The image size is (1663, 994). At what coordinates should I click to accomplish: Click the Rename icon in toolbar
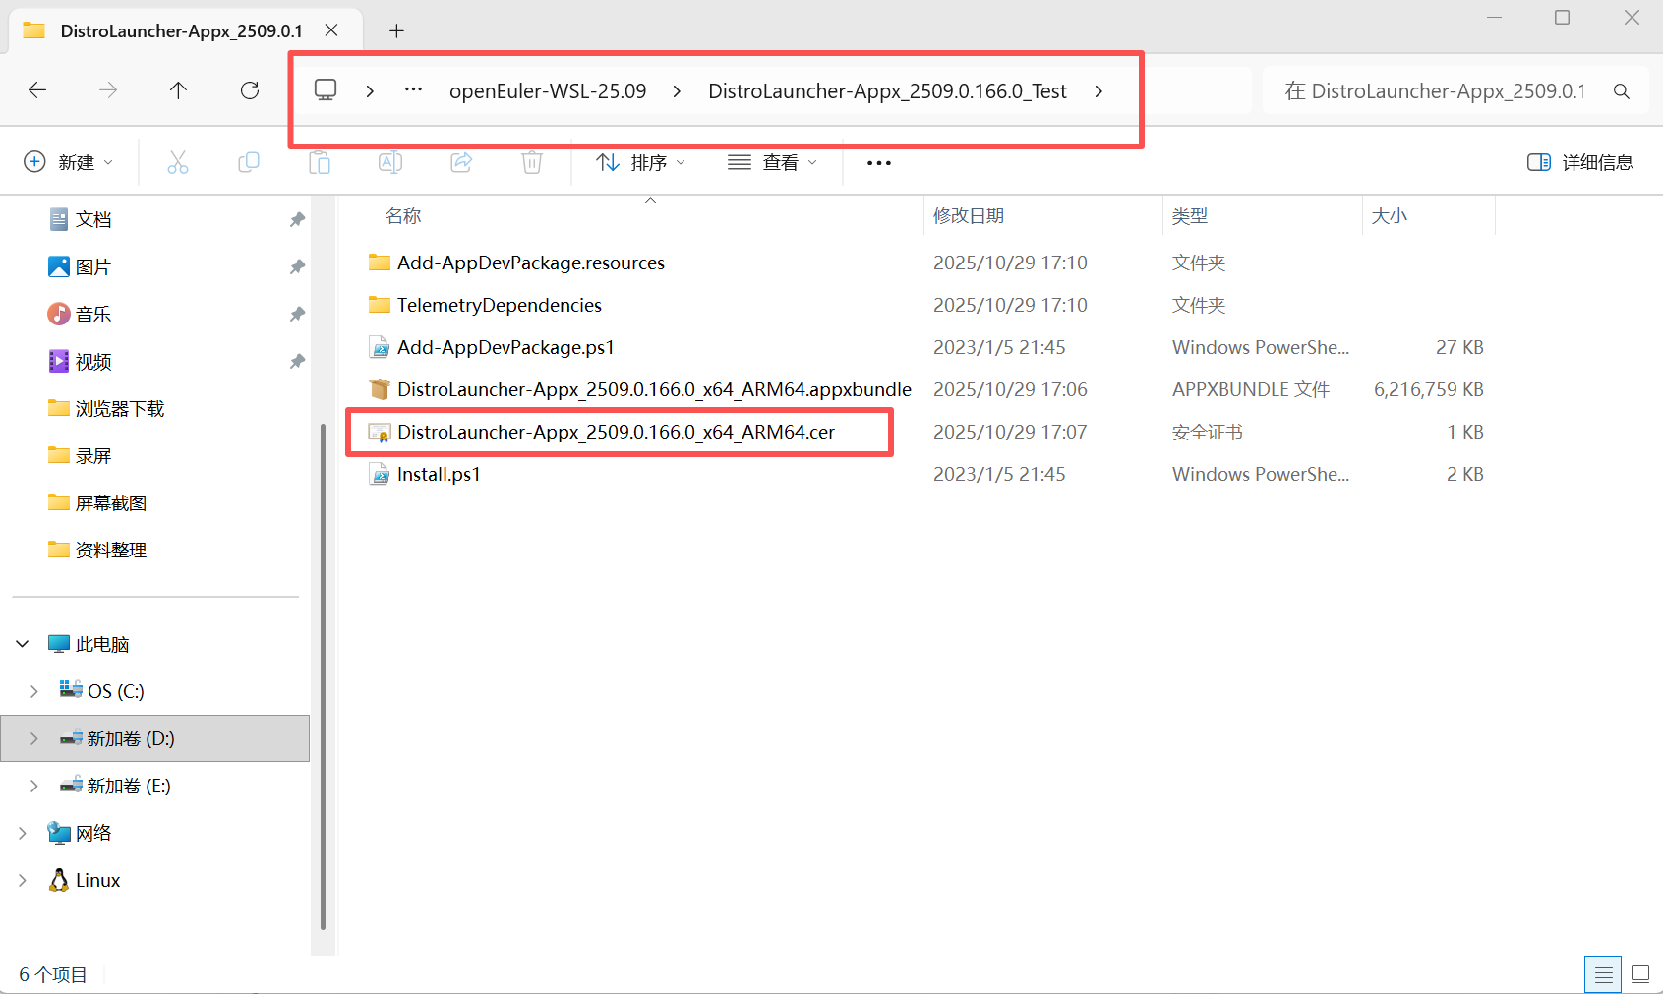[x=390, y=162]
